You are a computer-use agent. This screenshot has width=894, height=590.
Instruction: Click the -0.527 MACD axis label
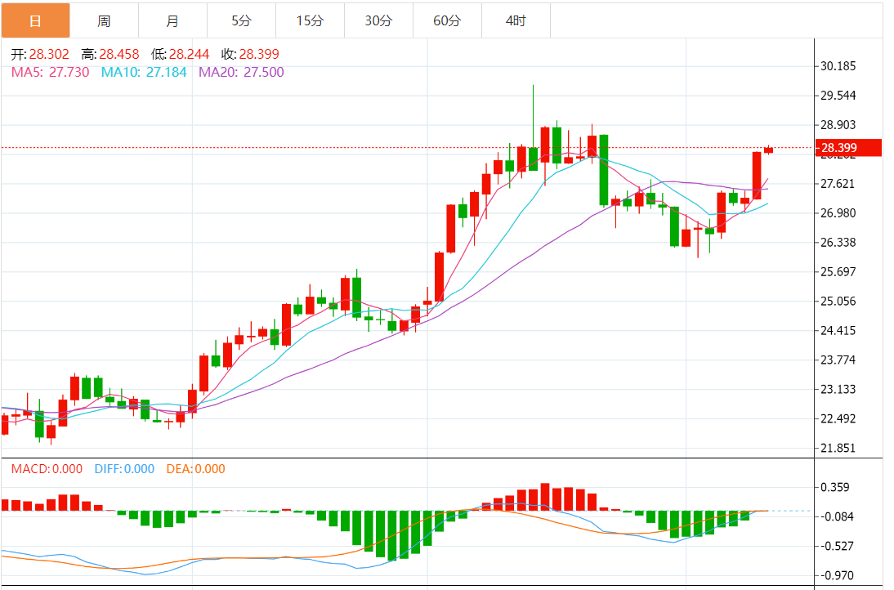[837, 546]
